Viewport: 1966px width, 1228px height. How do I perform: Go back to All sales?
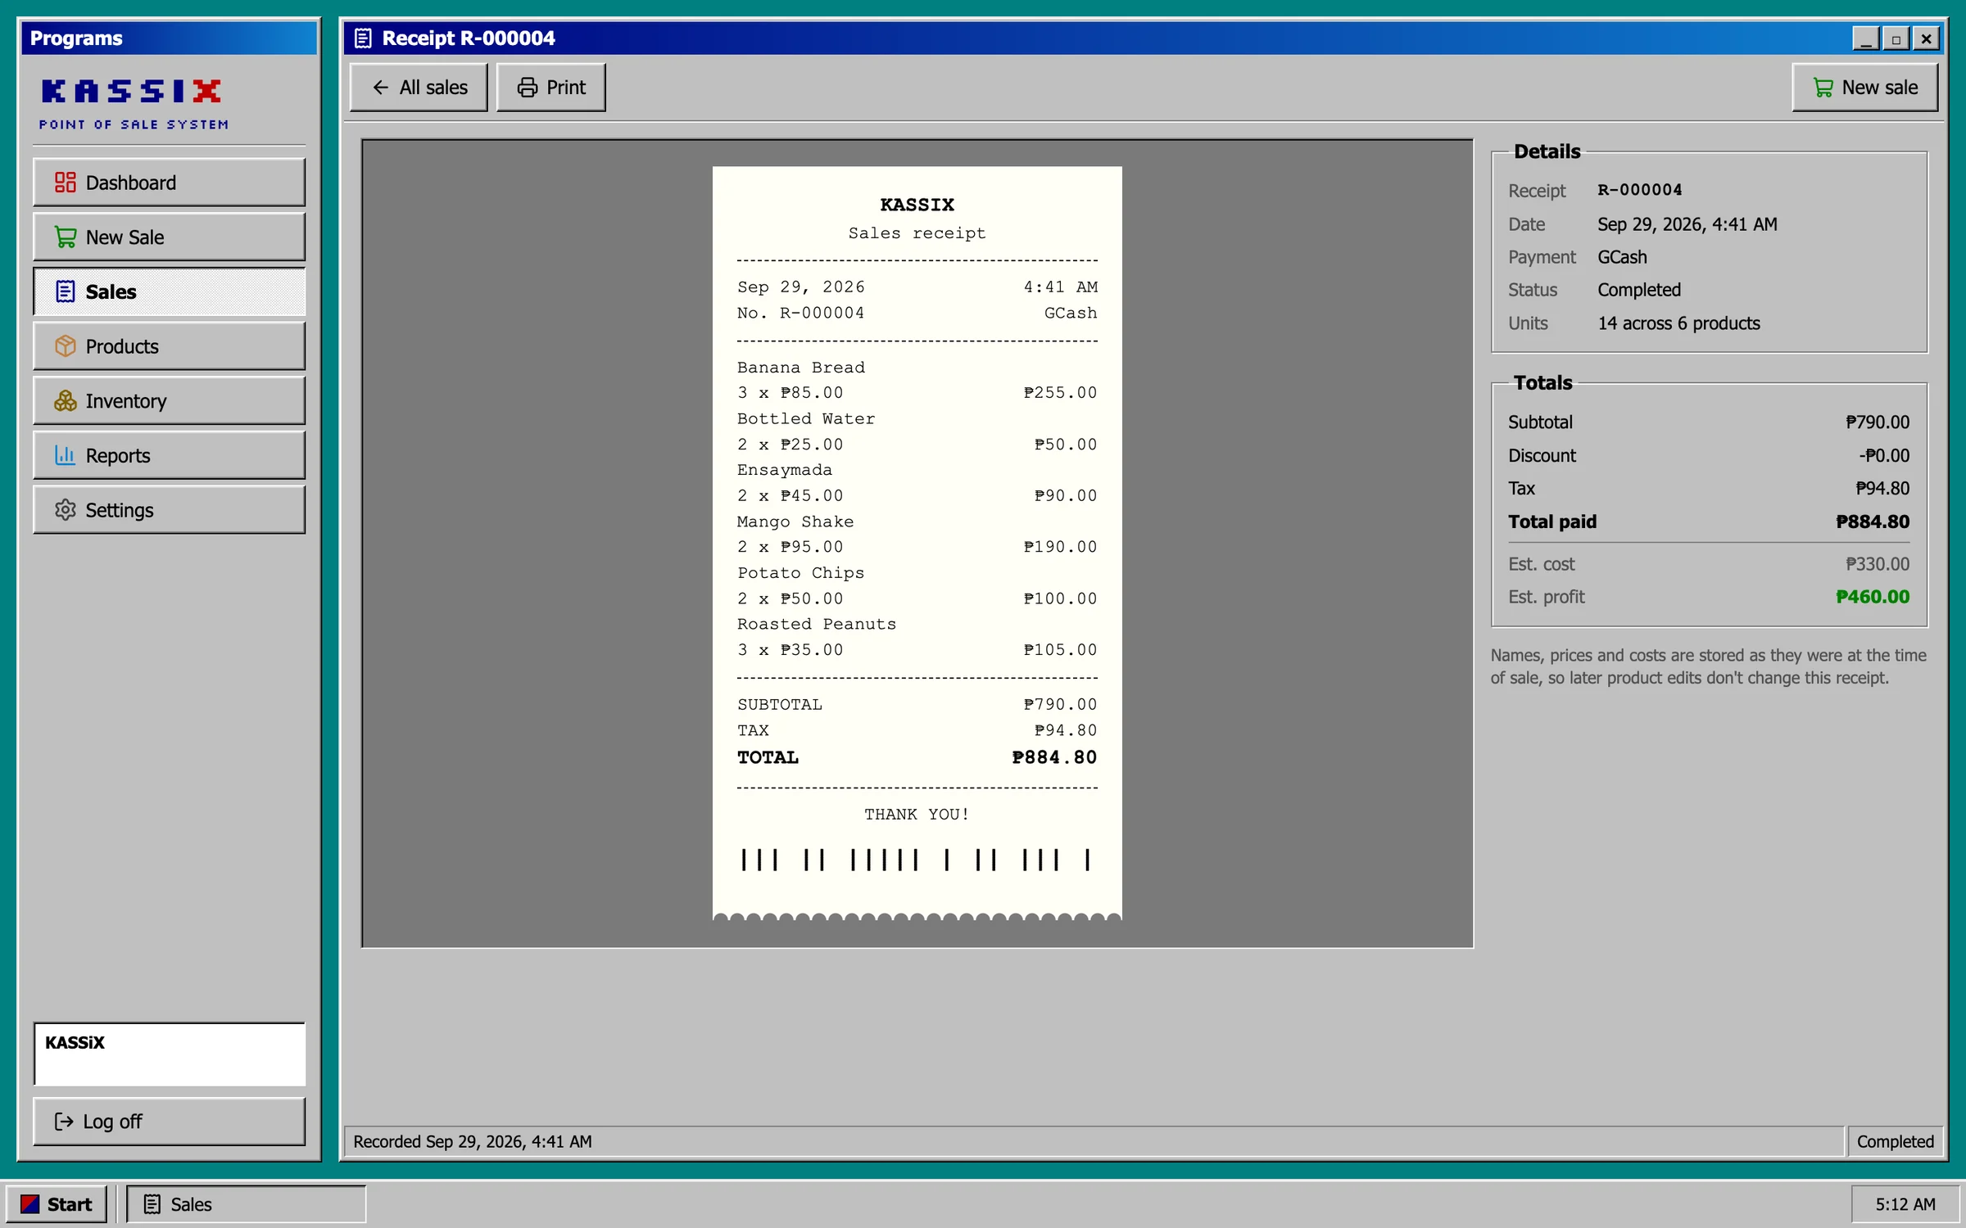[419, 87]
